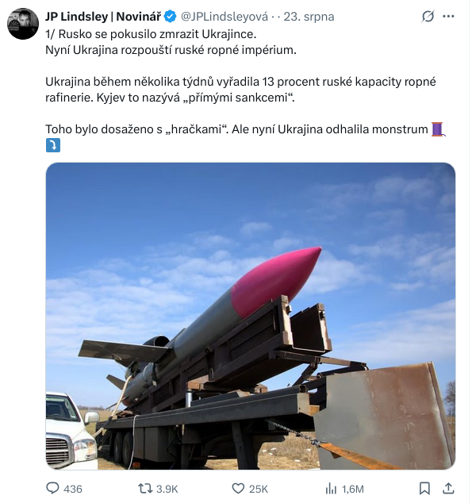Open JP Lindsley's profile avatar
Viewport: 472px width, 503px height.
23,24
